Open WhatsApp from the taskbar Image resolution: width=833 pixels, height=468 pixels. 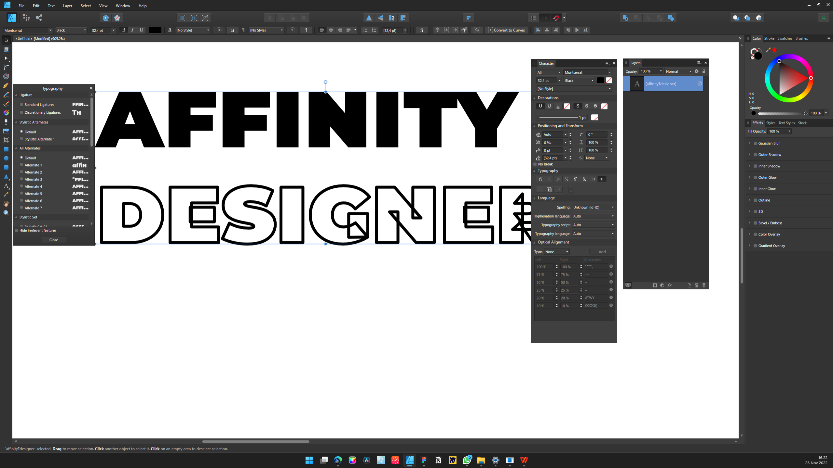(x=467, y=460)
